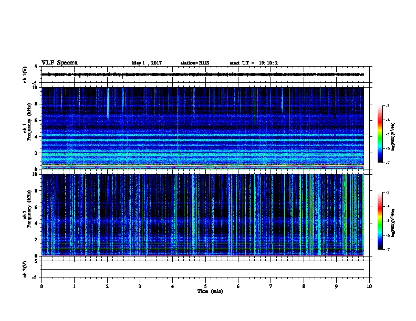Click the 'ch.3(V)' axis label
Viewport: 416px width, 321px height.
click(x=25, y=269)
